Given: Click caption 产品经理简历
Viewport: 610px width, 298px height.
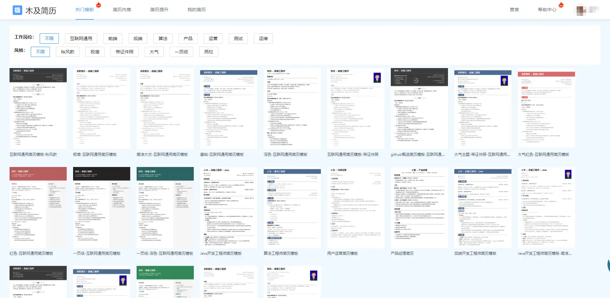Looking at the screenshot, I should tap(403, 253).
